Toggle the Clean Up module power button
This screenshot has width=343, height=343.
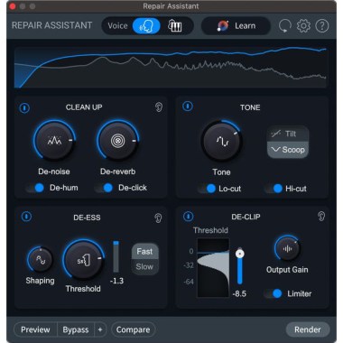tap(24, 107)
